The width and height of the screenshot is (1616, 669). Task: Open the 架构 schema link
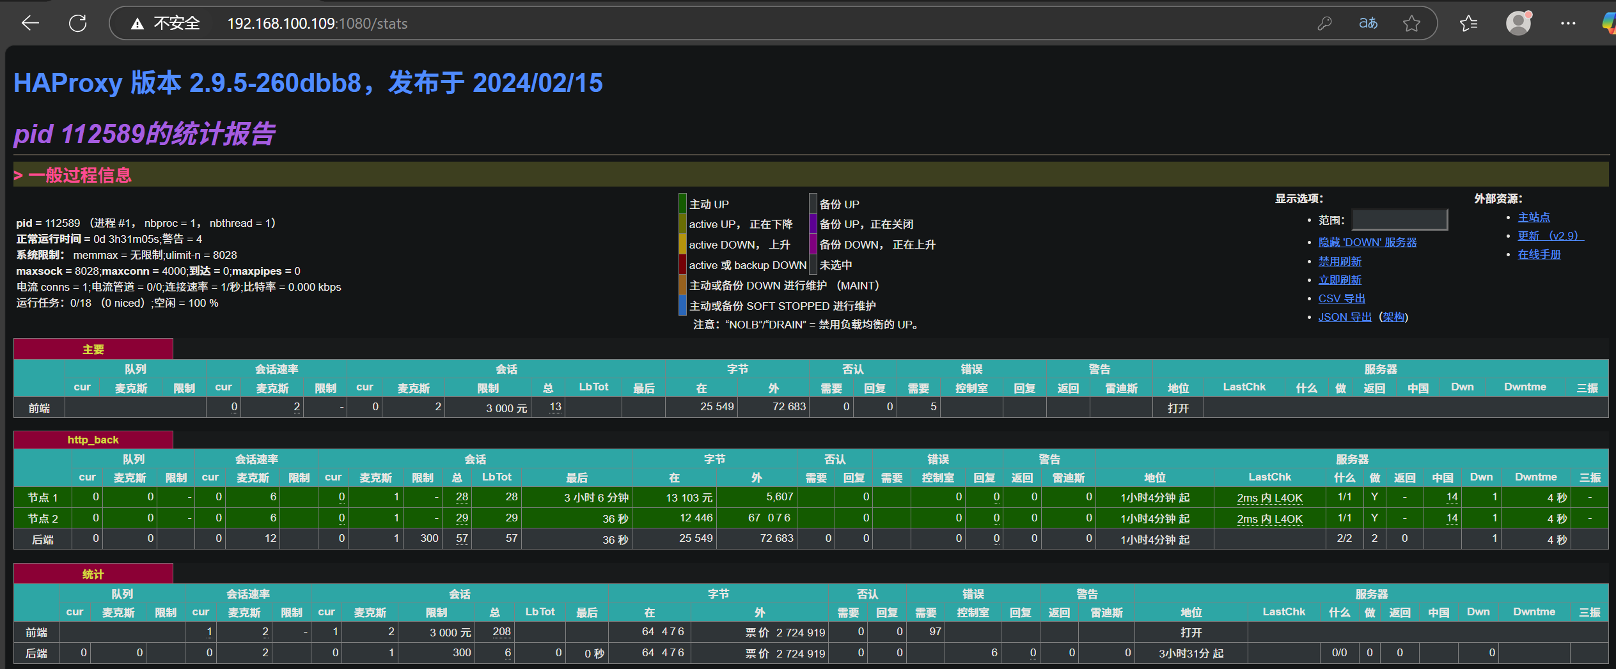[x=1393, y=317]
